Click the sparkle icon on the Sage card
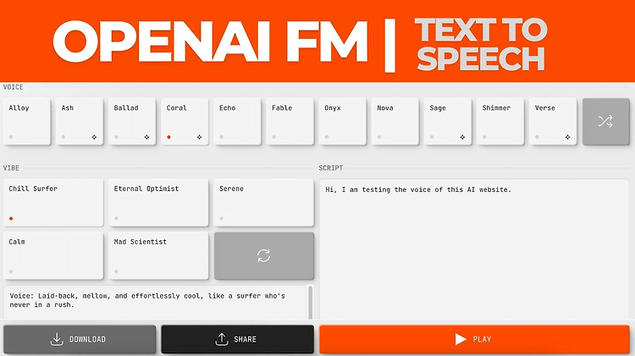635x356 pixels. pos(462,137)
